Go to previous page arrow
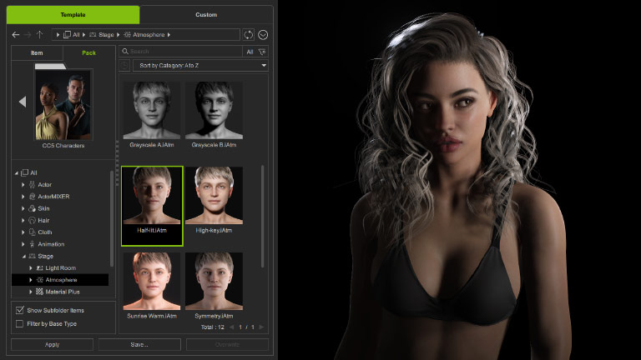The height and width of the screenshot is (360, 641). click(232, 327)
